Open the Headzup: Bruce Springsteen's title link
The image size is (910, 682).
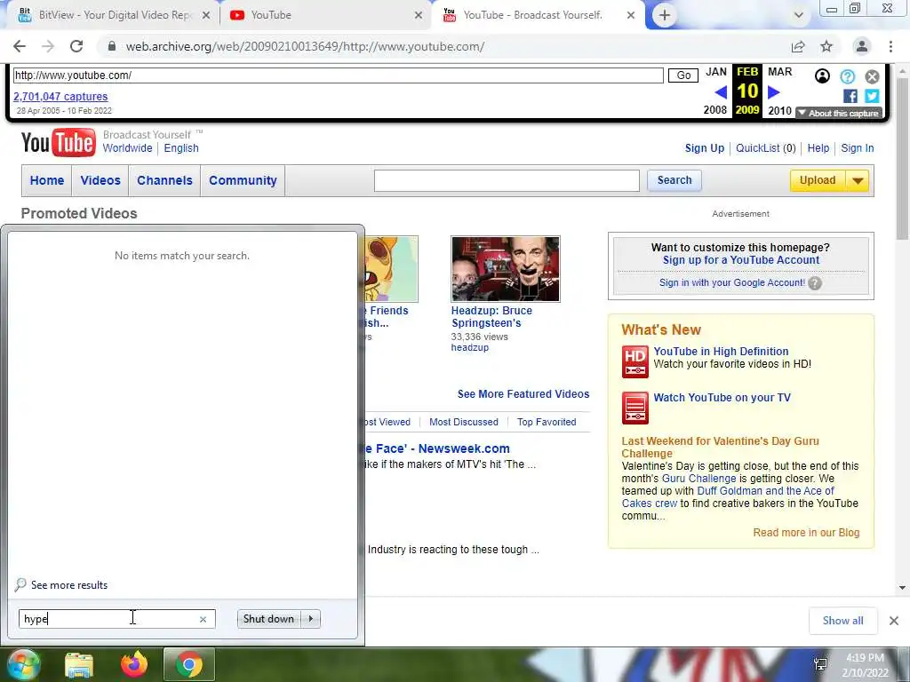click(x=491, y=317)
